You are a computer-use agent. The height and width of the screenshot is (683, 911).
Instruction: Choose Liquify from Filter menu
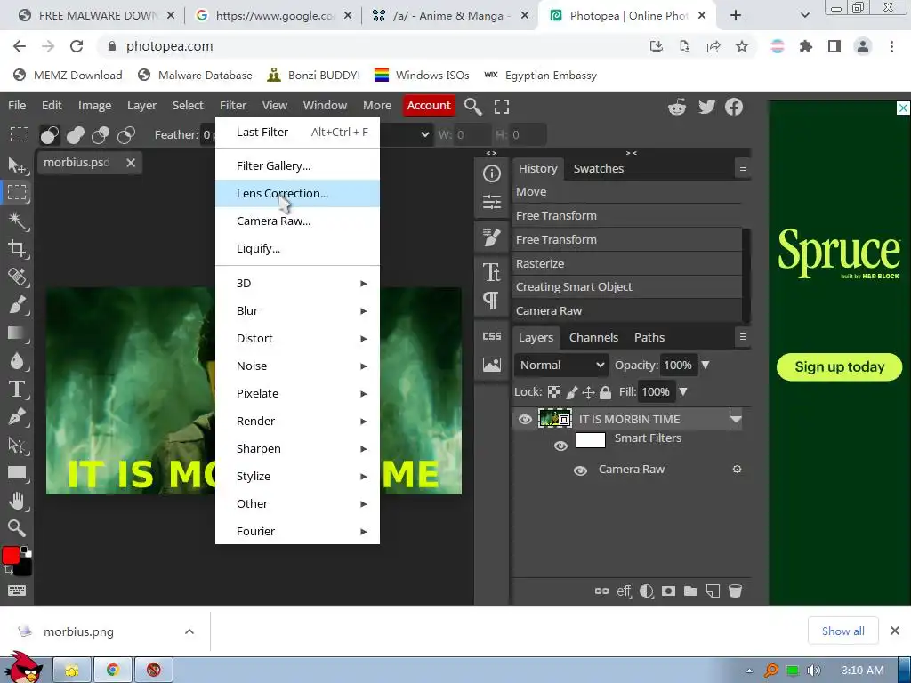click(x=297, y=249)
